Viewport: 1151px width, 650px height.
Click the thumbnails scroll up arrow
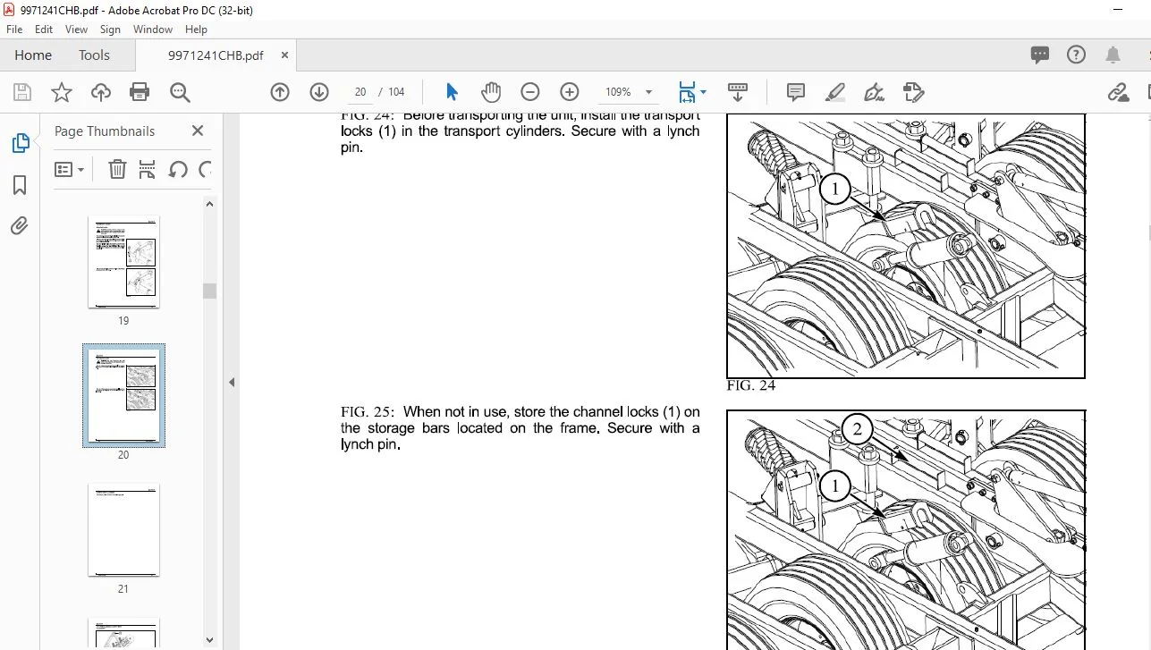(x=209, y=204)
